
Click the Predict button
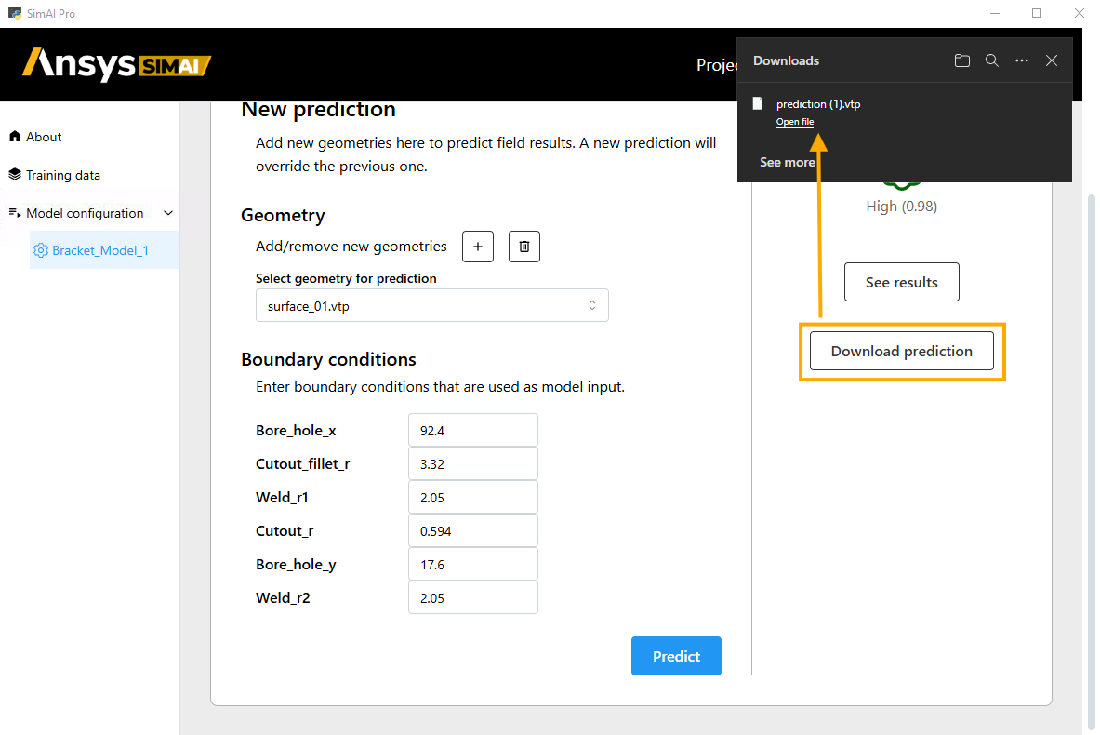676,656
